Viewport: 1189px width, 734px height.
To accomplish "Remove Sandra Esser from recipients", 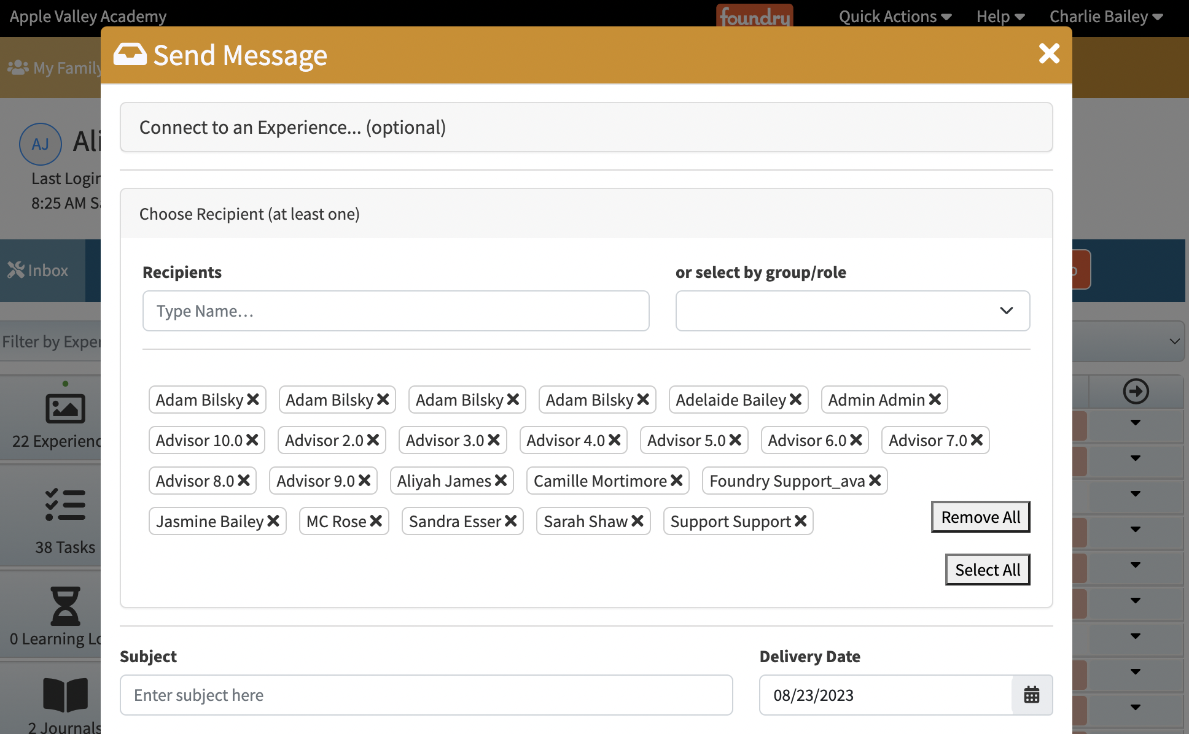I will pos(510,521).
